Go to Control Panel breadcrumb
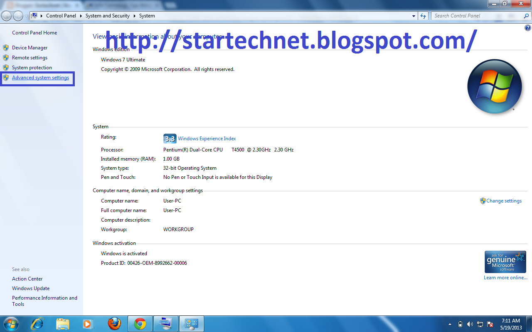Screen dimensions: 532x332 pos(61,16)
